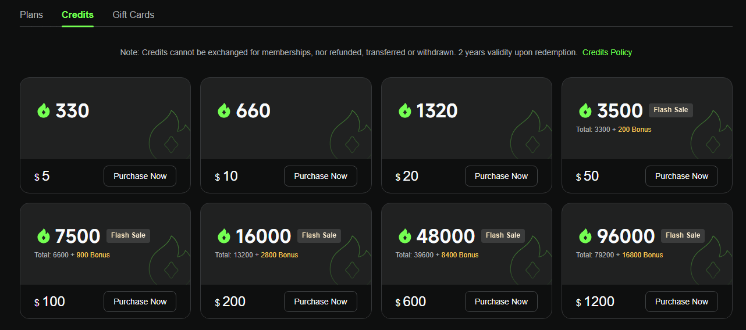Screen dimensions: 746x330
Task: Purchase the $5 credit pack
Action: pyautogui.click(x=140, y=176)
